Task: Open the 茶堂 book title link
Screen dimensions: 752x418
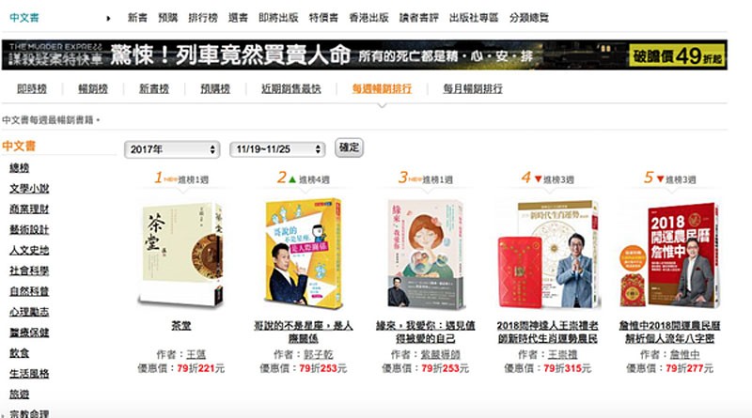Action: 181,326
